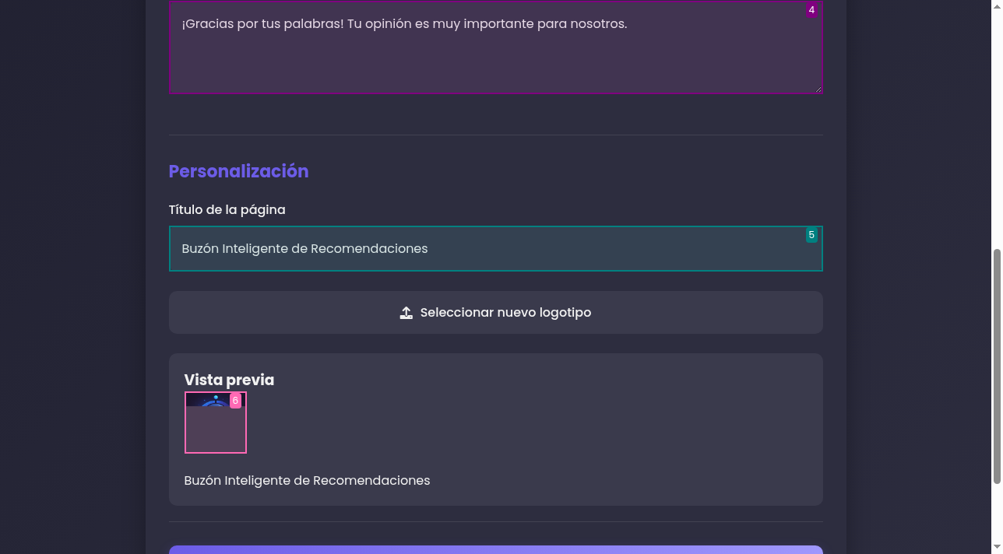1003x554 pixels.
Task: Click the upload icon on the logotipo button
Action: (406, 312)
